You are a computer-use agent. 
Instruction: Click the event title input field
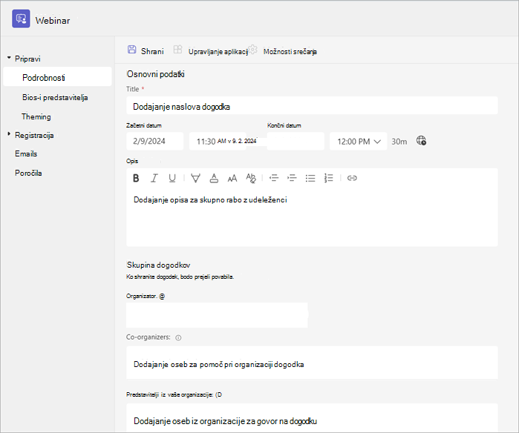point(312,106)
